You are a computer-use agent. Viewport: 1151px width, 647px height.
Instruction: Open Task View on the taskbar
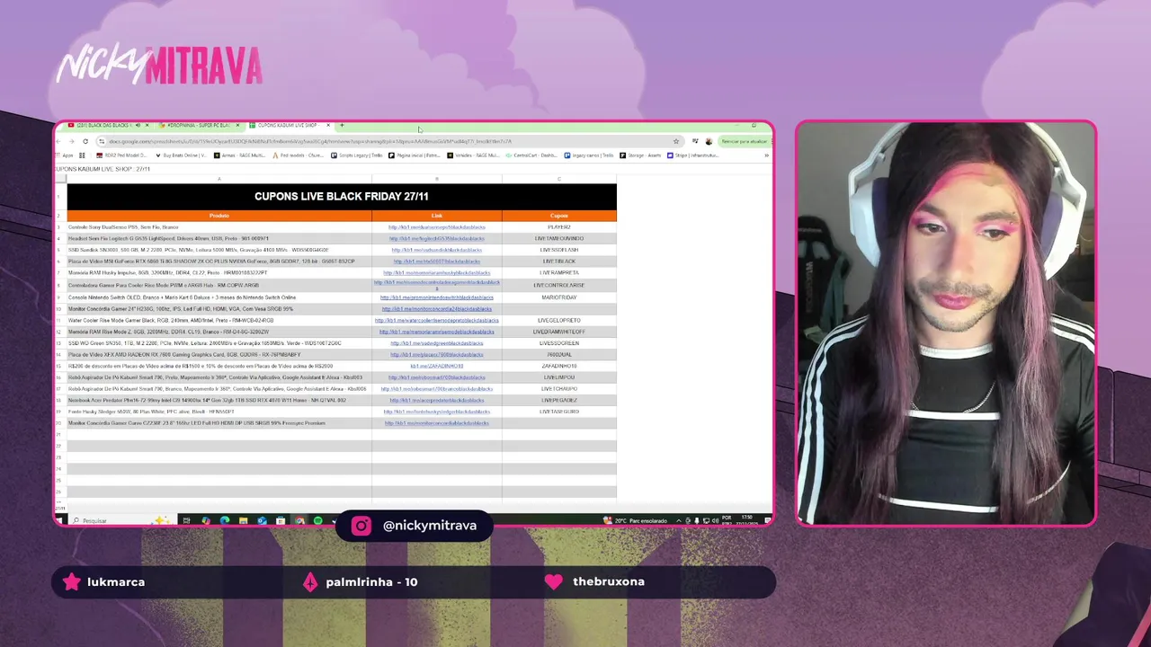click(x=186, y=520)
